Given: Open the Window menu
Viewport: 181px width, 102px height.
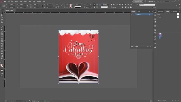Looking at the screenshot, I should coord(39,1).
